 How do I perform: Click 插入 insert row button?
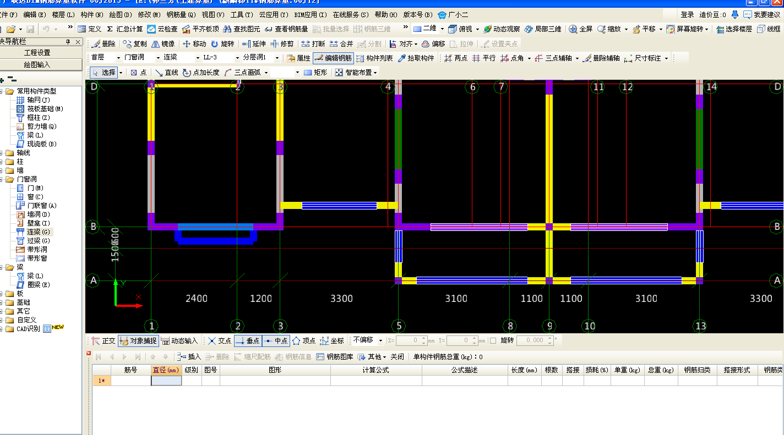189,356
